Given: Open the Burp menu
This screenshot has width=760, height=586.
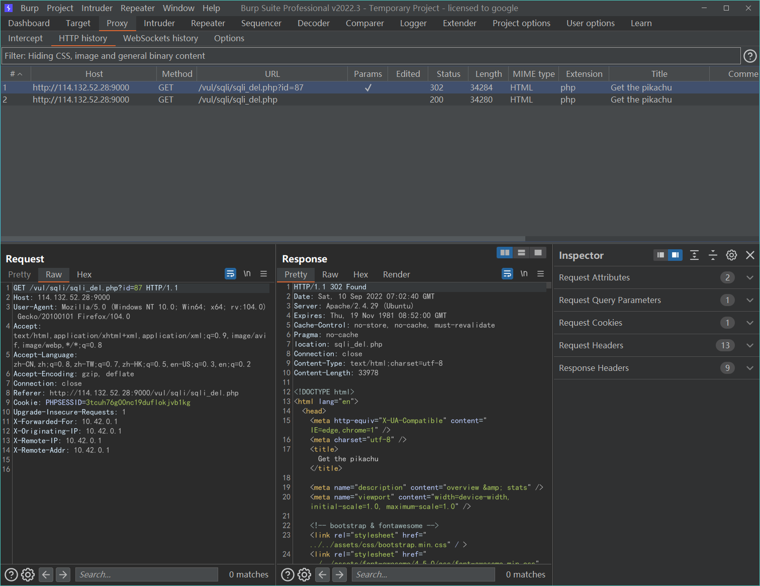Looking at the screenshot, I should (x=30, y=8).
